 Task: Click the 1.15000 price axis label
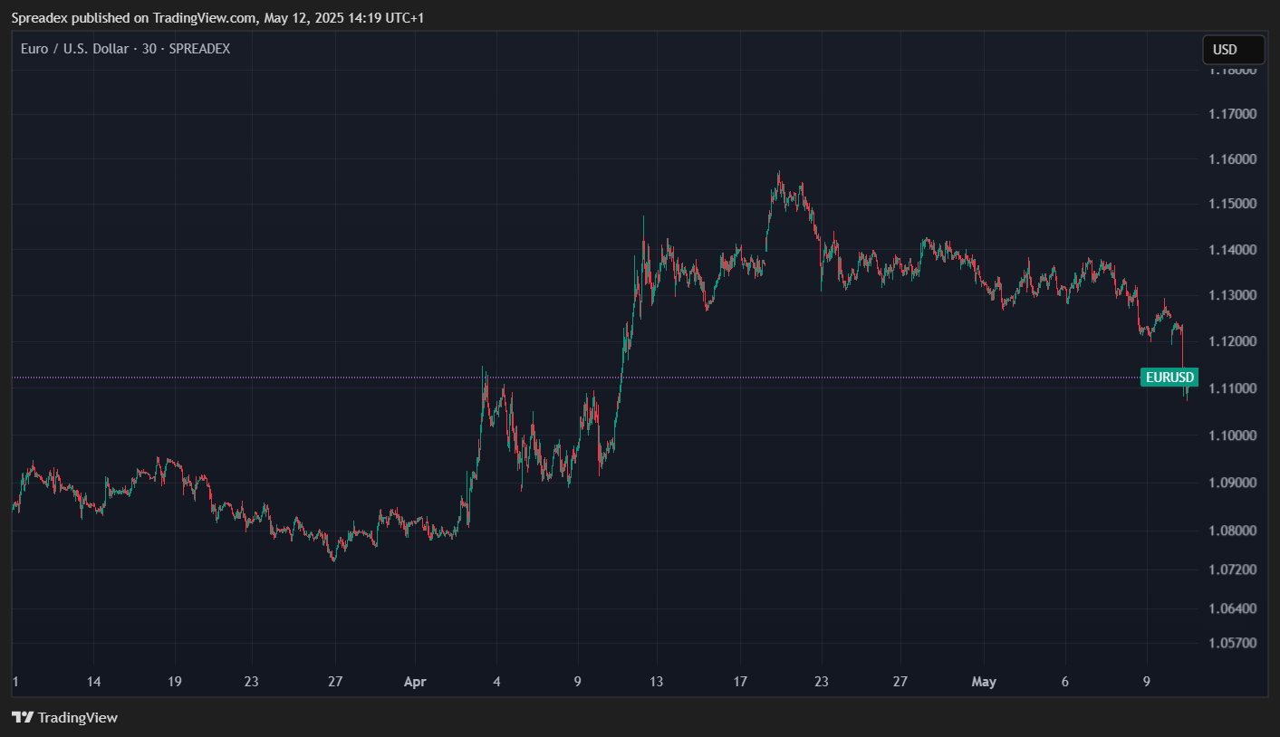[1232, 204]
